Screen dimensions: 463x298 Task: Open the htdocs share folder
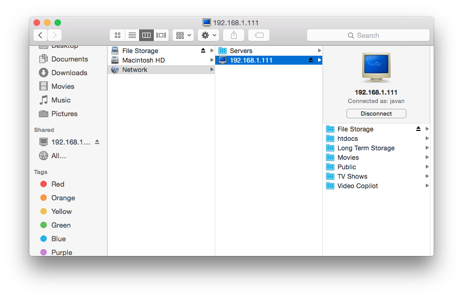[x=376, y=139]
